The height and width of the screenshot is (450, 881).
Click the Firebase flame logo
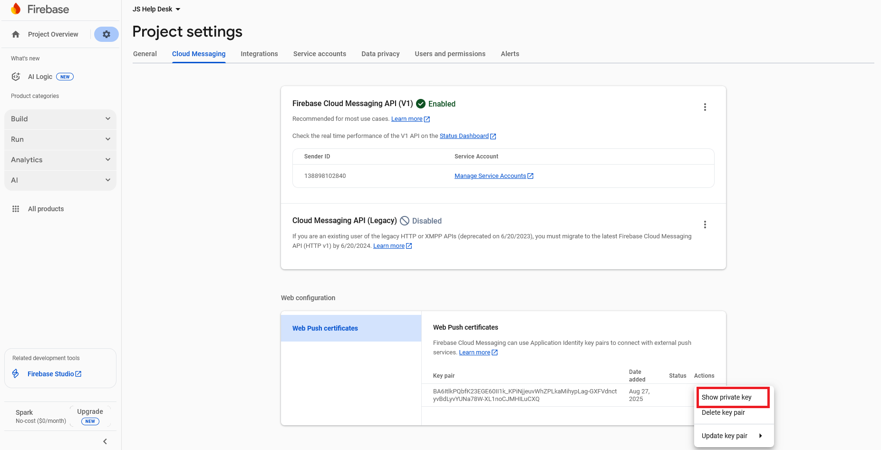point(16,9)
